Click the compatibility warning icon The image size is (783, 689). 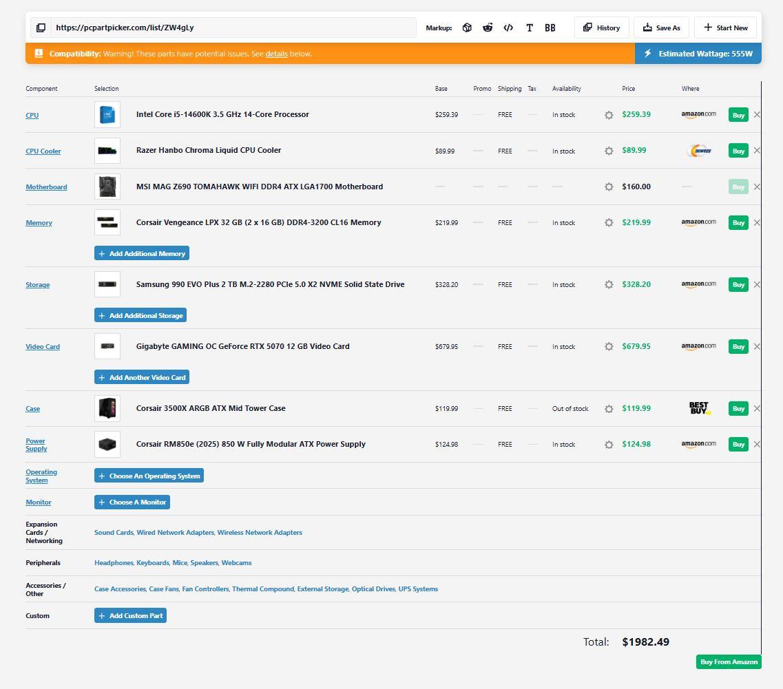[x=39, y=54]
